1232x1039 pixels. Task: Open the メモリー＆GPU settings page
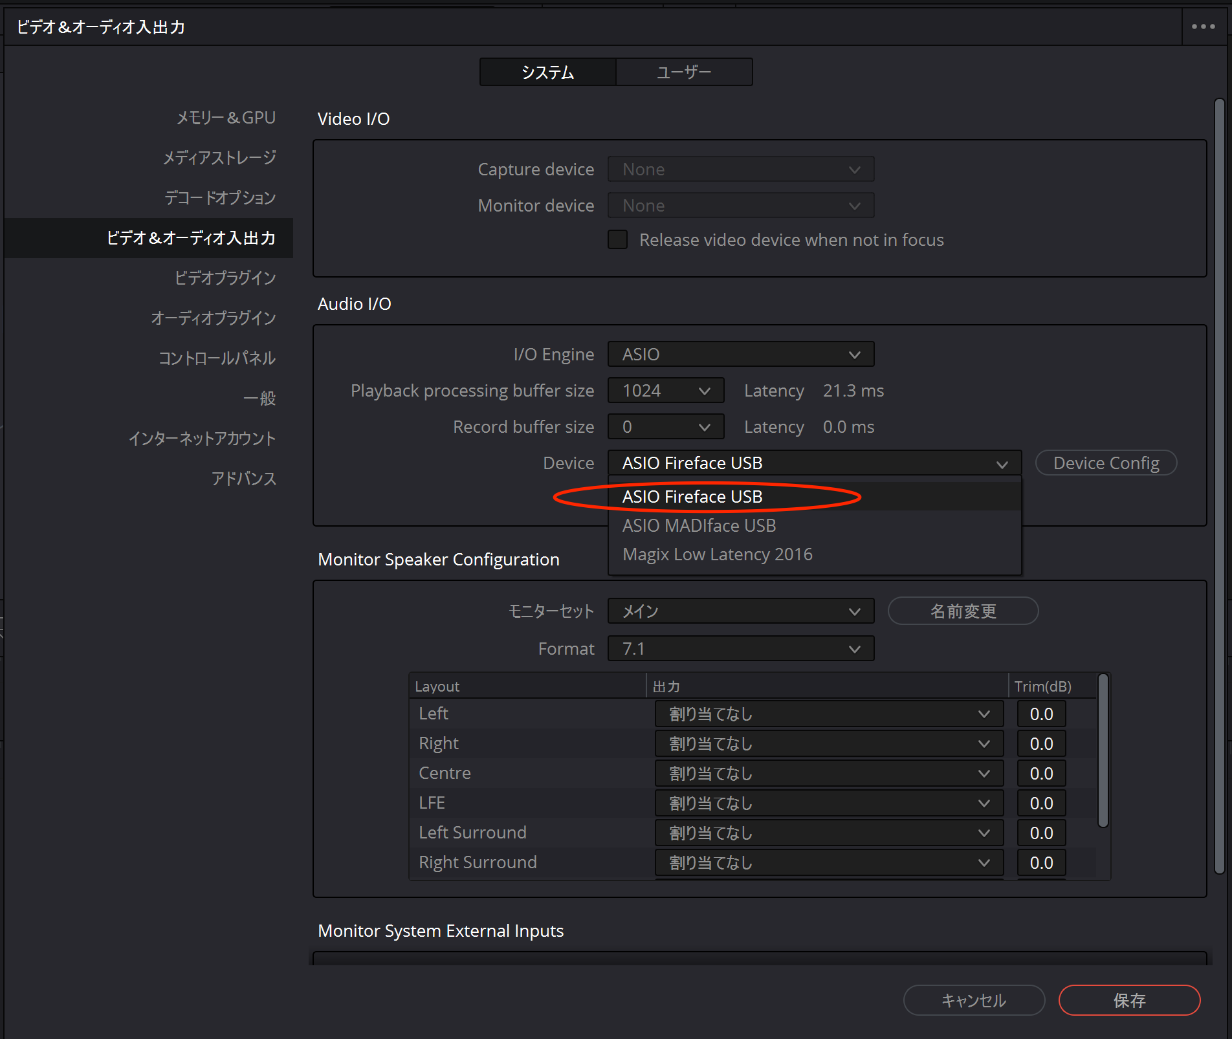tap(226, 118)
